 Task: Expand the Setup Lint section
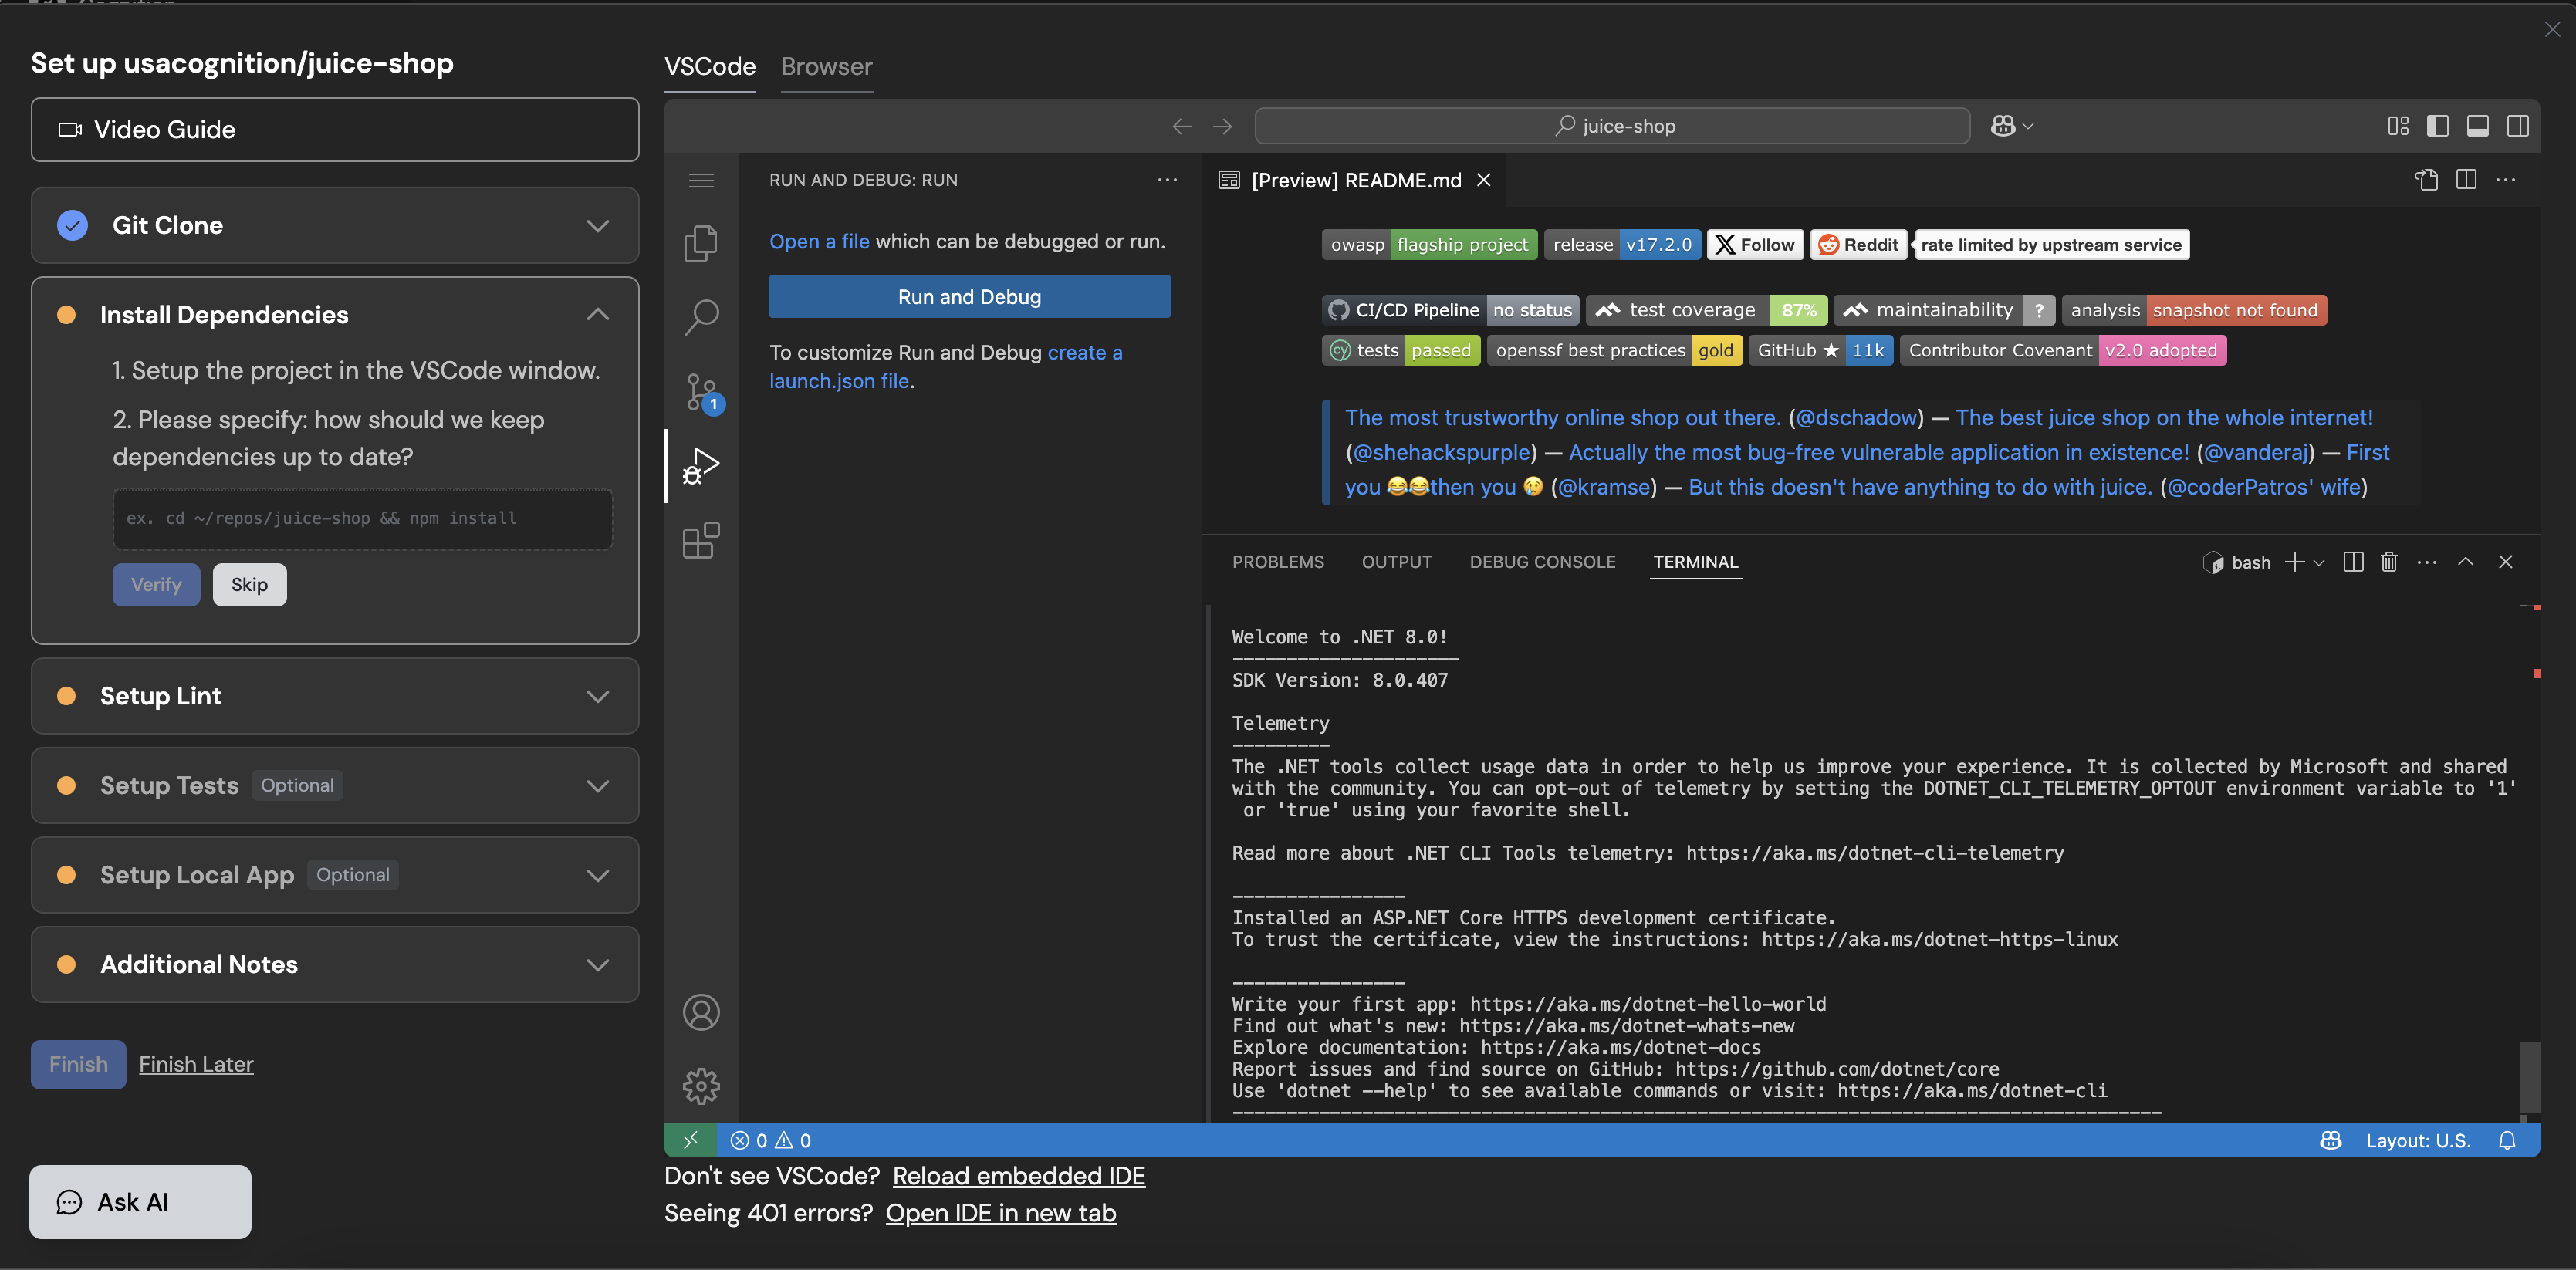pos(597,696)
